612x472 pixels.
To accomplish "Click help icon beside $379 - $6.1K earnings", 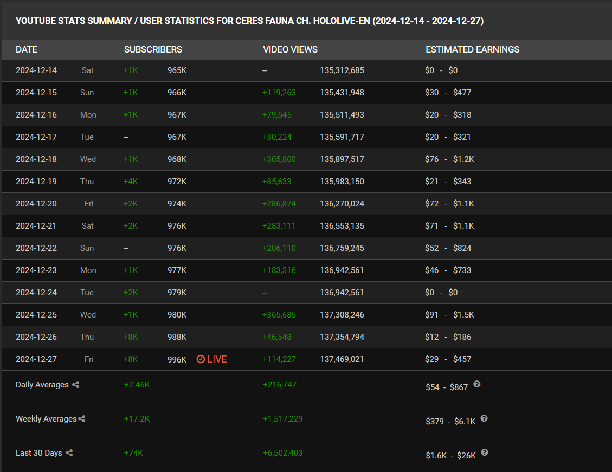I will point(484,418).
